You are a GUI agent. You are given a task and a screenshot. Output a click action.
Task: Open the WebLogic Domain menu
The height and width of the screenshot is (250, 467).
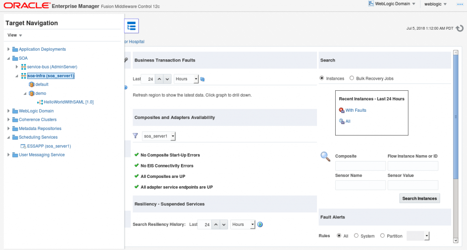click(x=392, y=4)
